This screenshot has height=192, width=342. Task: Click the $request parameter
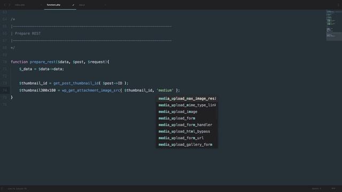[x=96, y=62]
